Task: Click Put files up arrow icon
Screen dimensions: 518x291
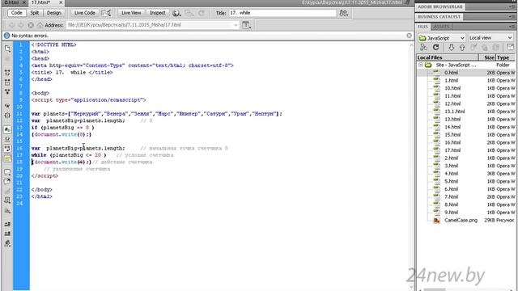Action: [462, 48]
